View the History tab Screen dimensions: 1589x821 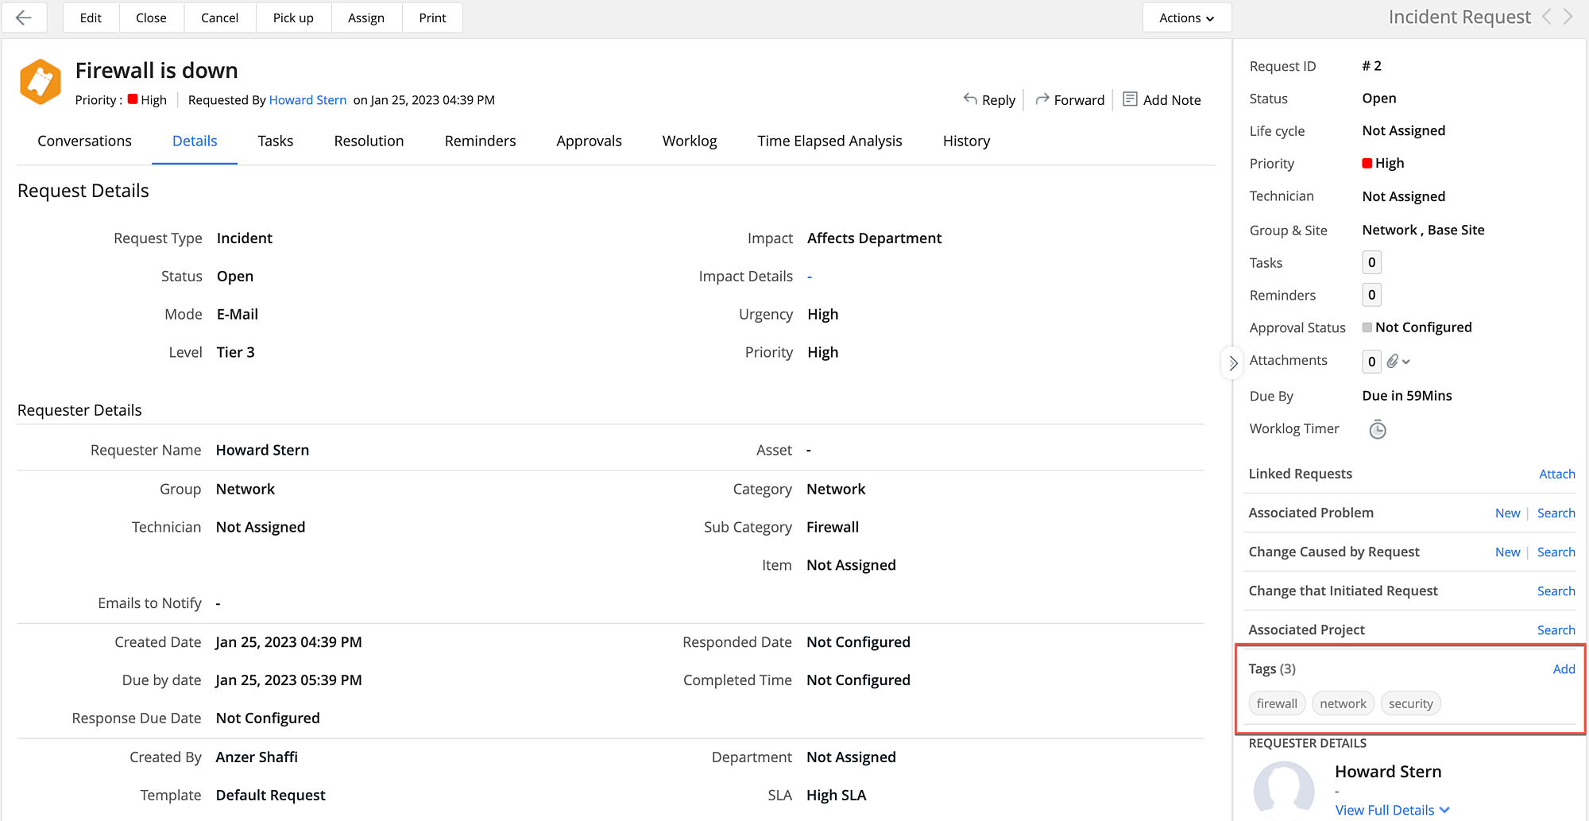(966, 141)
